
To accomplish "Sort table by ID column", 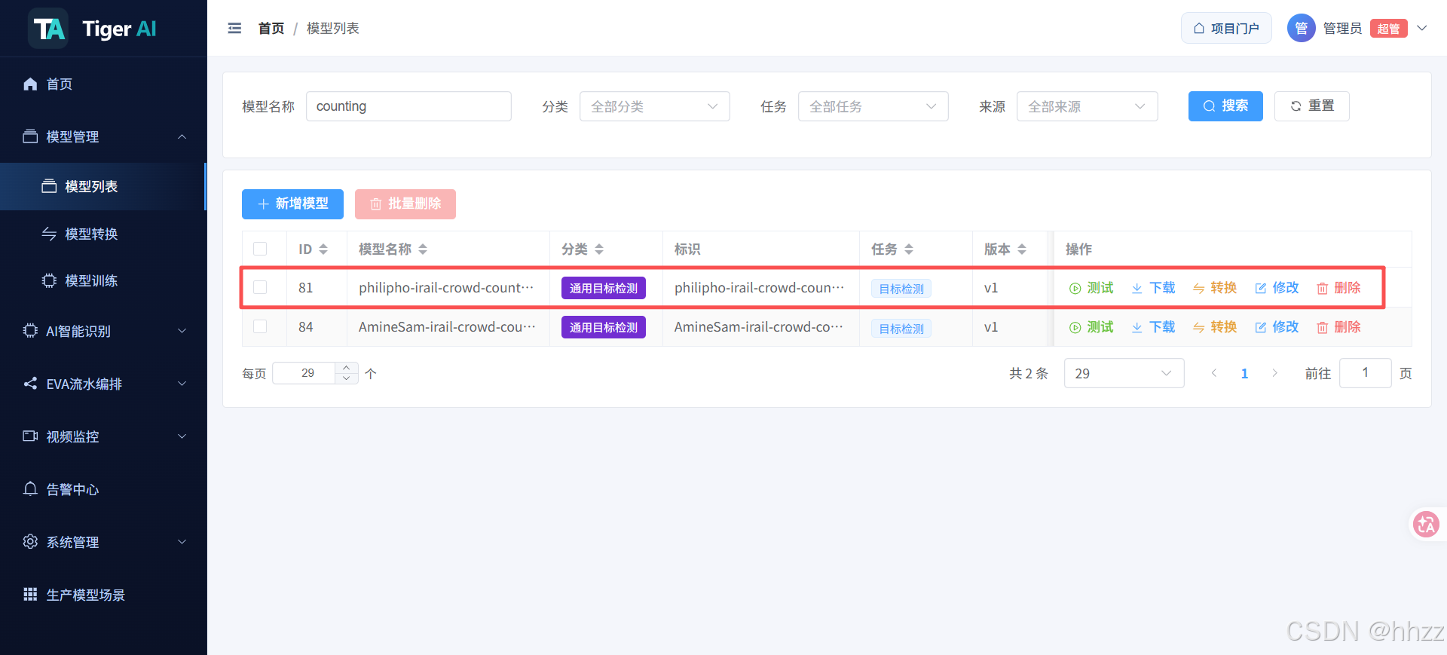I will click(x=323, y=249).
